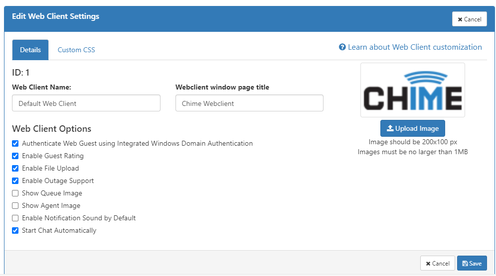496x276 pixels.
Task: Focus the Web Client Name field
Action: click(86, 103)
